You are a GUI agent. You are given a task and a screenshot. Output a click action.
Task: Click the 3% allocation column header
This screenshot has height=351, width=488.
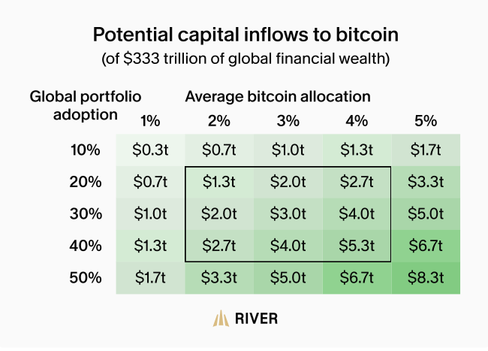[288, 121]
